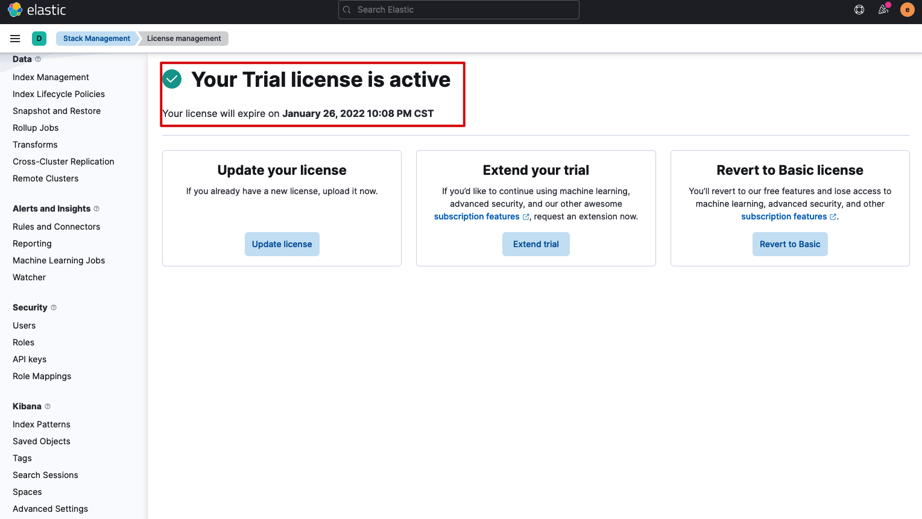The width and height of the screenshot is (922, 519).
Task: Go to Saved Objects
Action: click(41, 441)
